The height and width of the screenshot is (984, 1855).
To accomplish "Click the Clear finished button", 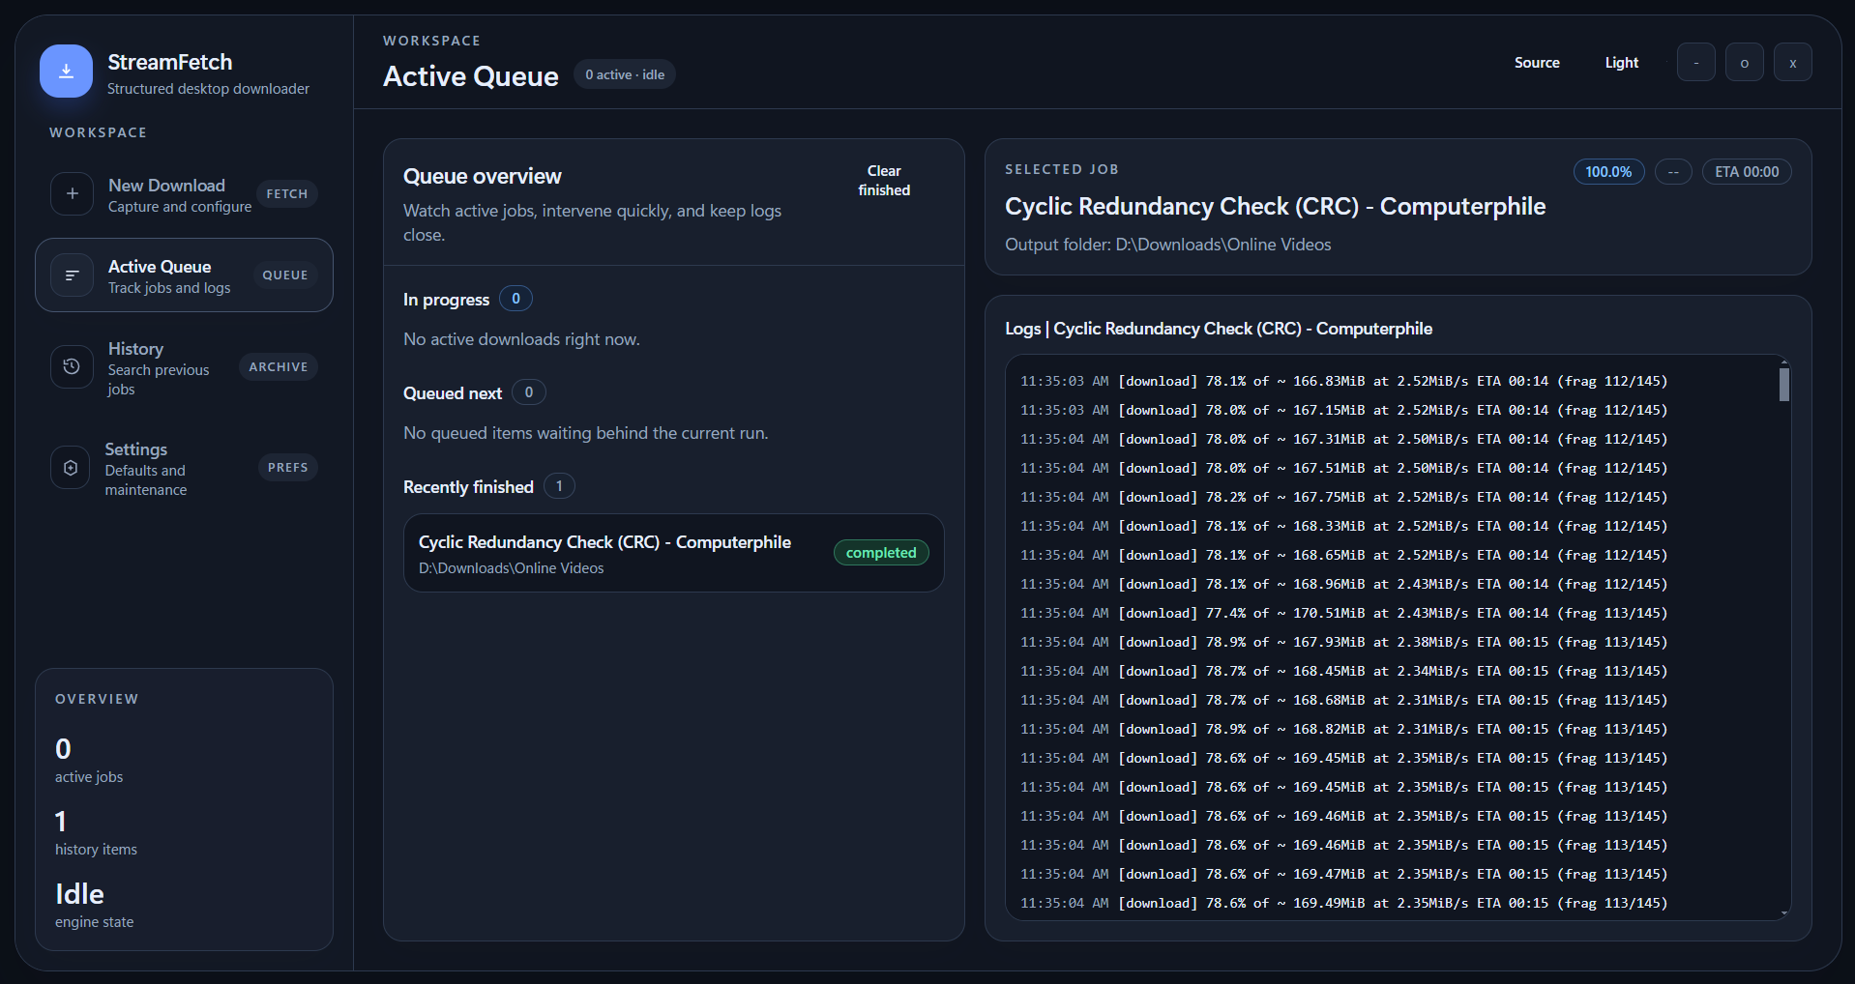I will 884,181.
